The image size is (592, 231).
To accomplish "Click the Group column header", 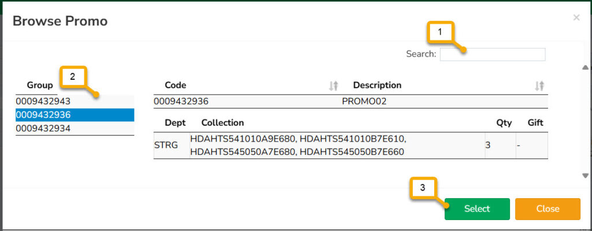I will [40, 85].
